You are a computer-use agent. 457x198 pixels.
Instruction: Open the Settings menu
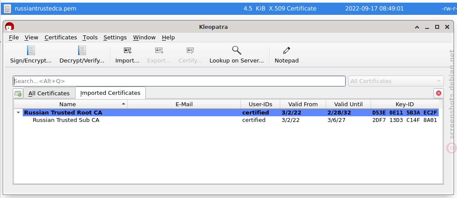pyautogui.click(x=115, y=38)
